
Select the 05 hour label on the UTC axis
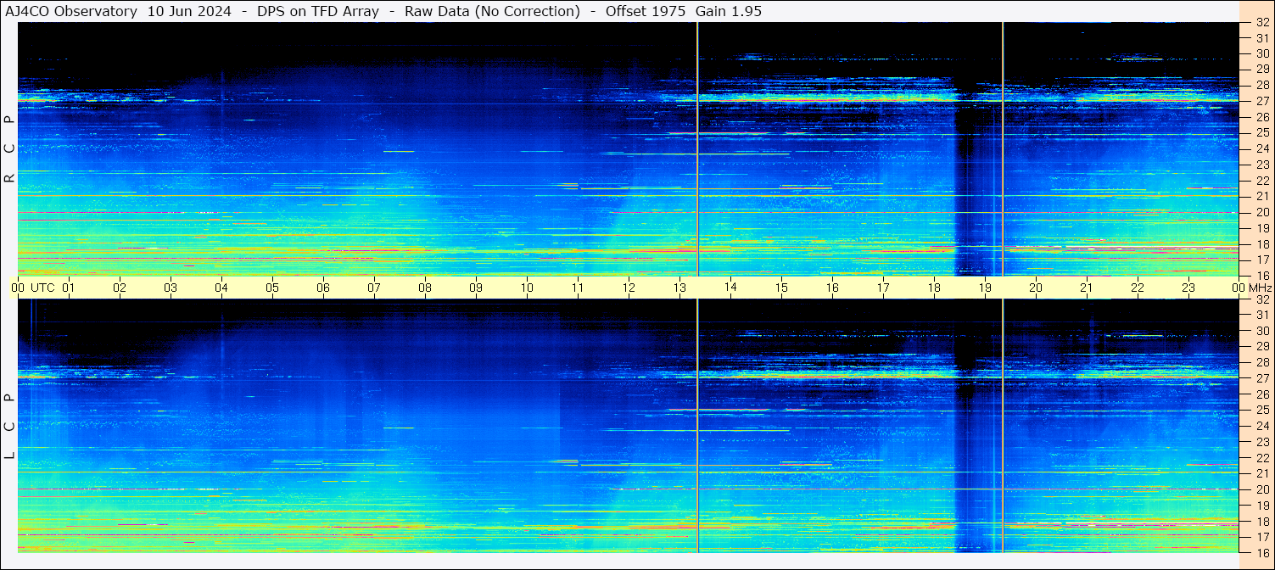pyautogui.click(x=272, y=288)
